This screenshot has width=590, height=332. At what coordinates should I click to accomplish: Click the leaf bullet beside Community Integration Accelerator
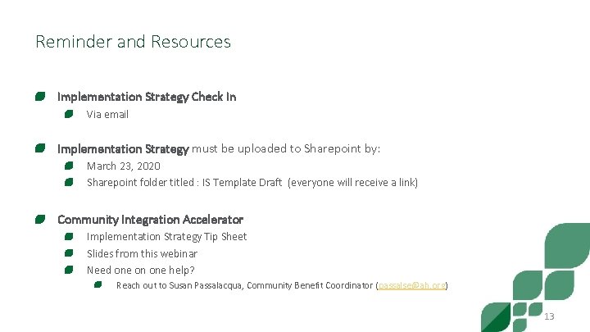tap(40, 220)
